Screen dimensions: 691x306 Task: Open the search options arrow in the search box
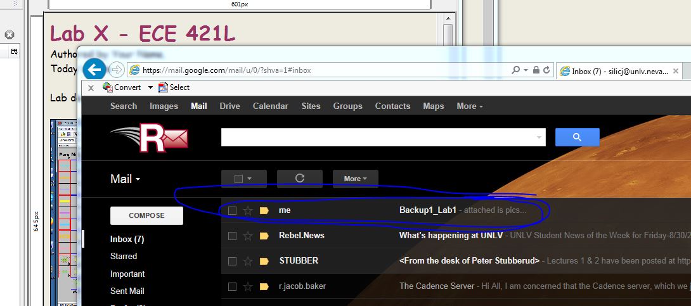539,138
